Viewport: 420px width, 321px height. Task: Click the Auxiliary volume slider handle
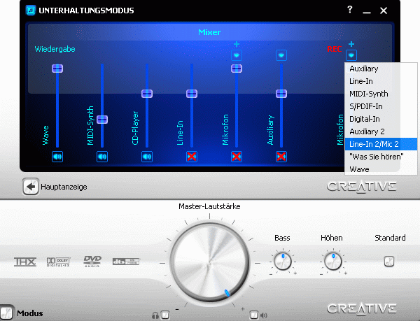tap(281, 94)
